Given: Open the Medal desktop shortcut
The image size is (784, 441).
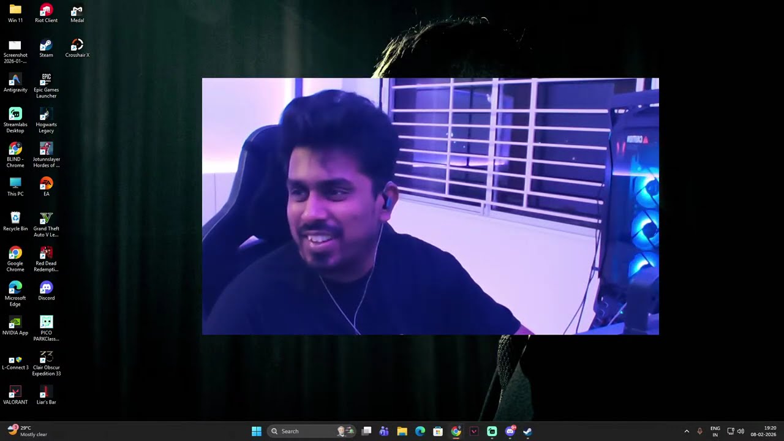Looking at the screenshot, I should pyautogui.click(x=77, y=13).
